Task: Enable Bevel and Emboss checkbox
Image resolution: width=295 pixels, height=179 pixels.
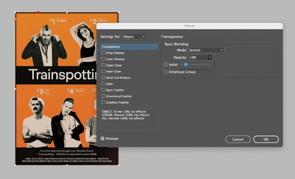Action: tap(103, 78)
